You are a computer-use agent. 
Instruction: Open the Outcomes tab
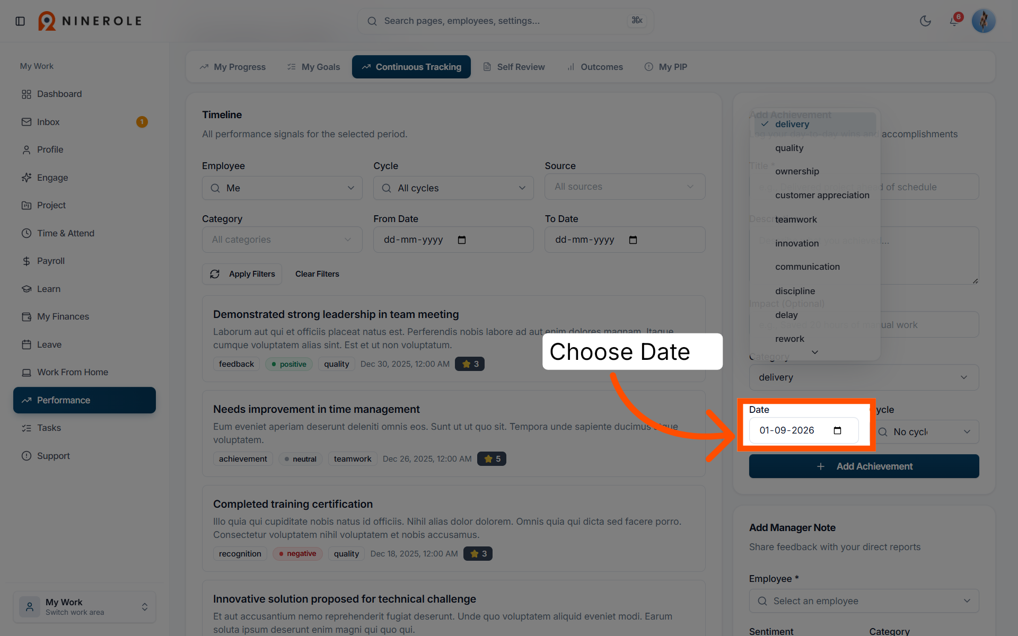[x=595, y=67]
